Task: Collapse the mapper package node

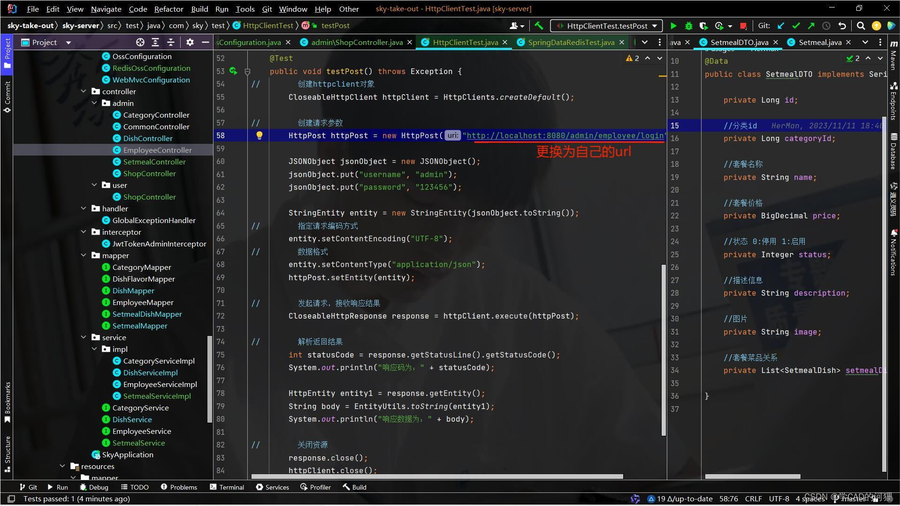Action: point(84,255)
